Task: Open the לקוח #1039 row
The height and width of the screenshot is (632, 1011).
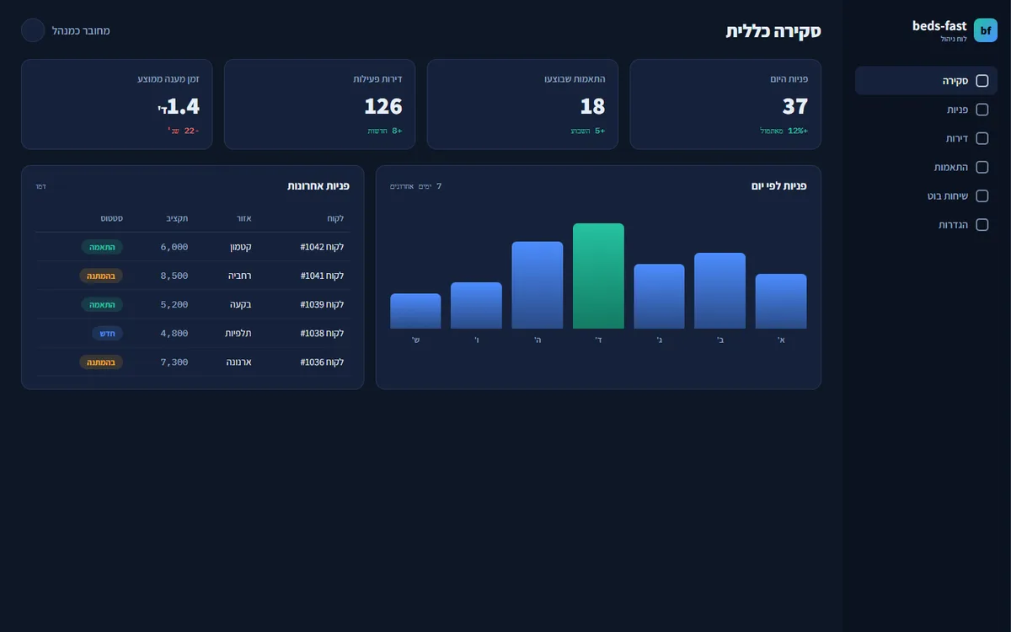Action: point(193,304)
